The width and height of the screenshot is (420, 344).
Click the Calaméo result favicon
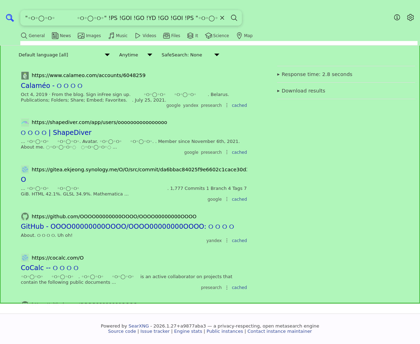coord(25,76)
